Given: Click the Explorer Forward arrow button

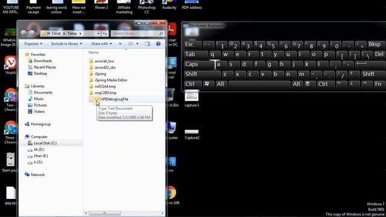Looking at the screenshot, I should point(31,34).
